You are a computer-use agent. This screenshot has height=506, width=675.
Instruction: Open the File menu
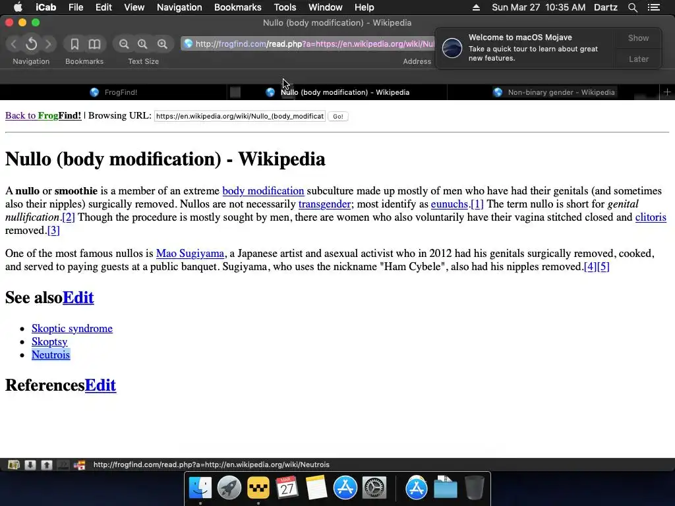pyautogui.click(x=76, y=7)
